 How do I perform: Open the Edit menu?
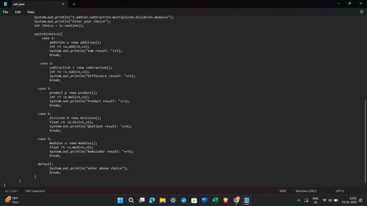point(18,12)
